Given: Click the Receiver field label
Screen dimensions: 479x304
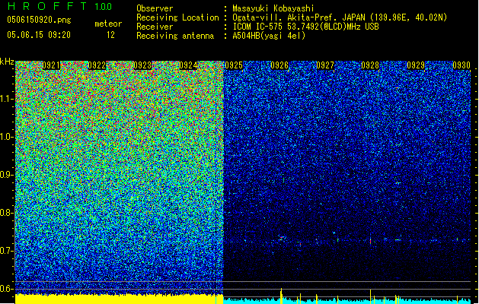Looking at the screenshot, I should (155, 27).
